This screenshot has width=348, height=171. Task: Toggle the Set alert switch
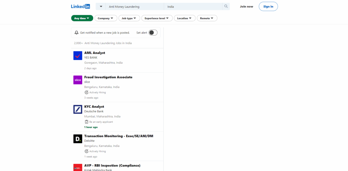coord(153,33)
